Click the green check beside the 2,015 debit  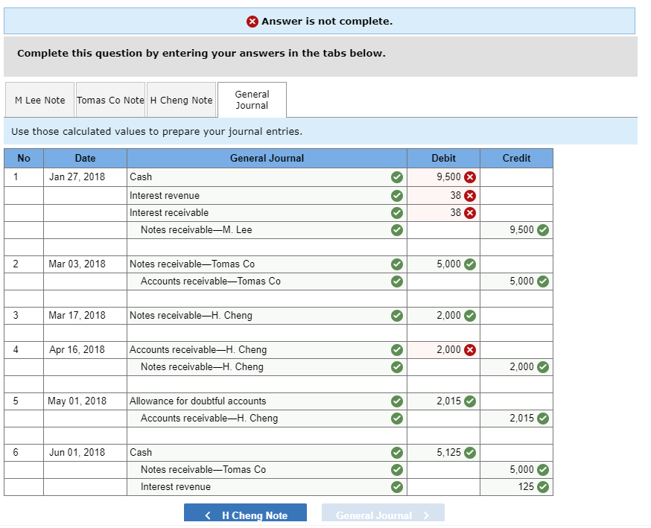coord(470,401)
